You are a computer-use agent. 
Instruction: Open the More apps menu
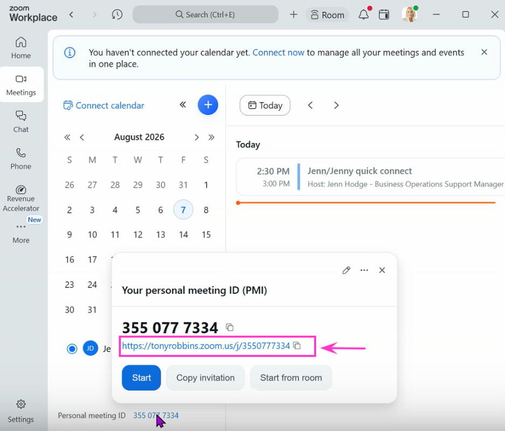click(x=21, y=234)
